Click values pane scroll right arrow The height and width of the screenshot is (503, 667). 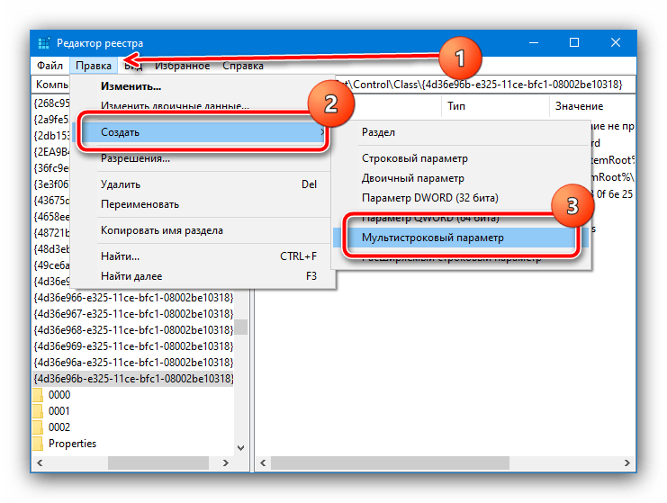627,463
